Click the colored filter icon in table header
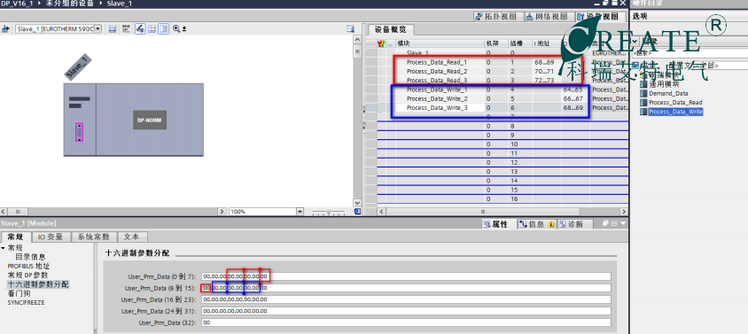The image size is (748, 334). pos(381,43)
